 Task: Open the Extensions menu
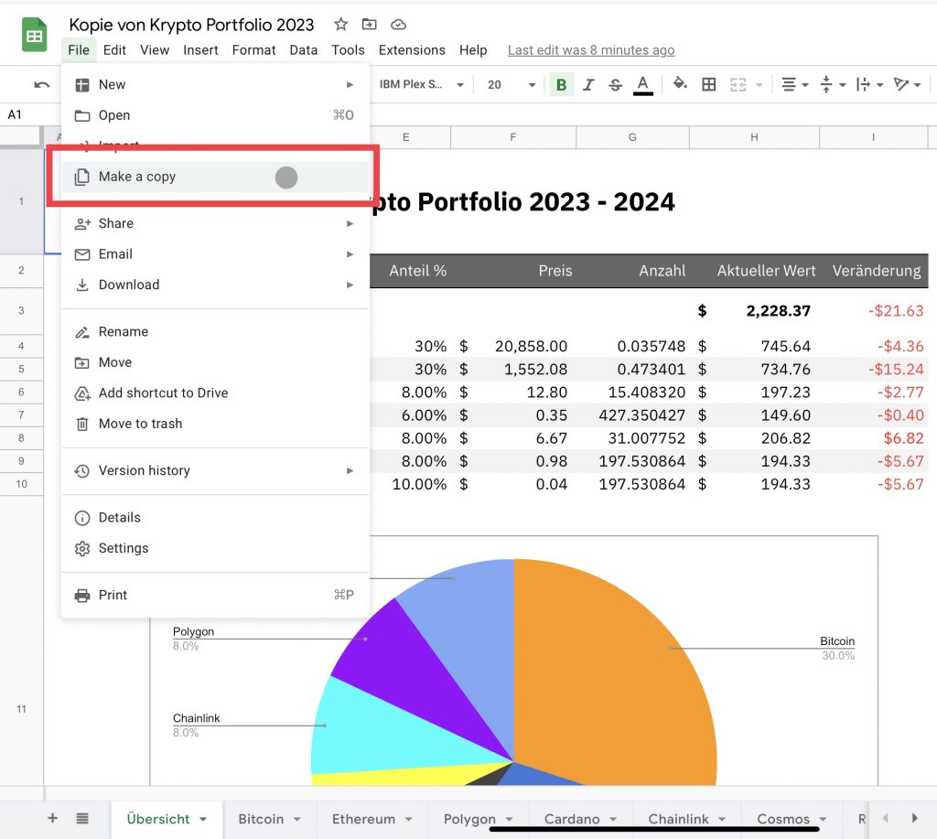412,50
